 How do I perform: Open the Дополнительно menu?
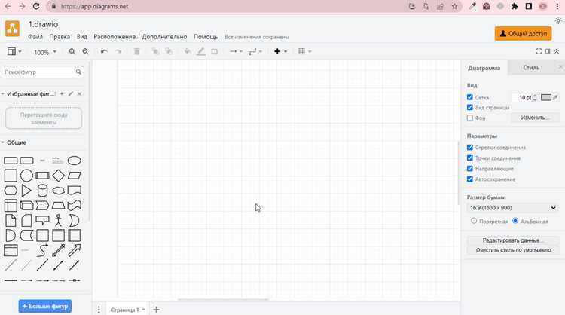pyautogui.click(x=164, y=37)
